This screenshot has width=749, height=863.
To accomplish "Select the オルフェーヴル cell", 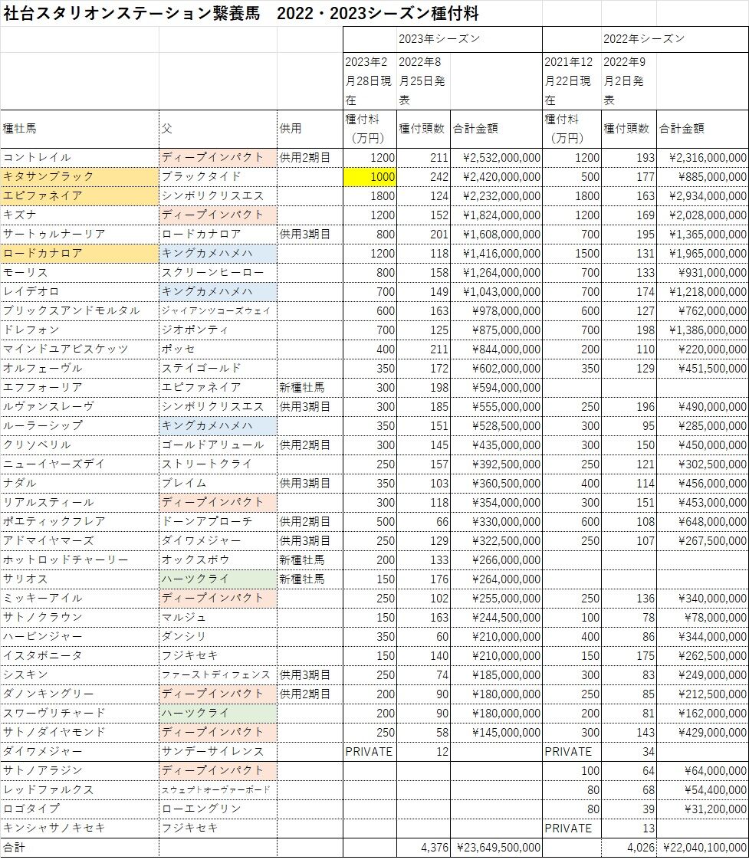I will 80,368.
